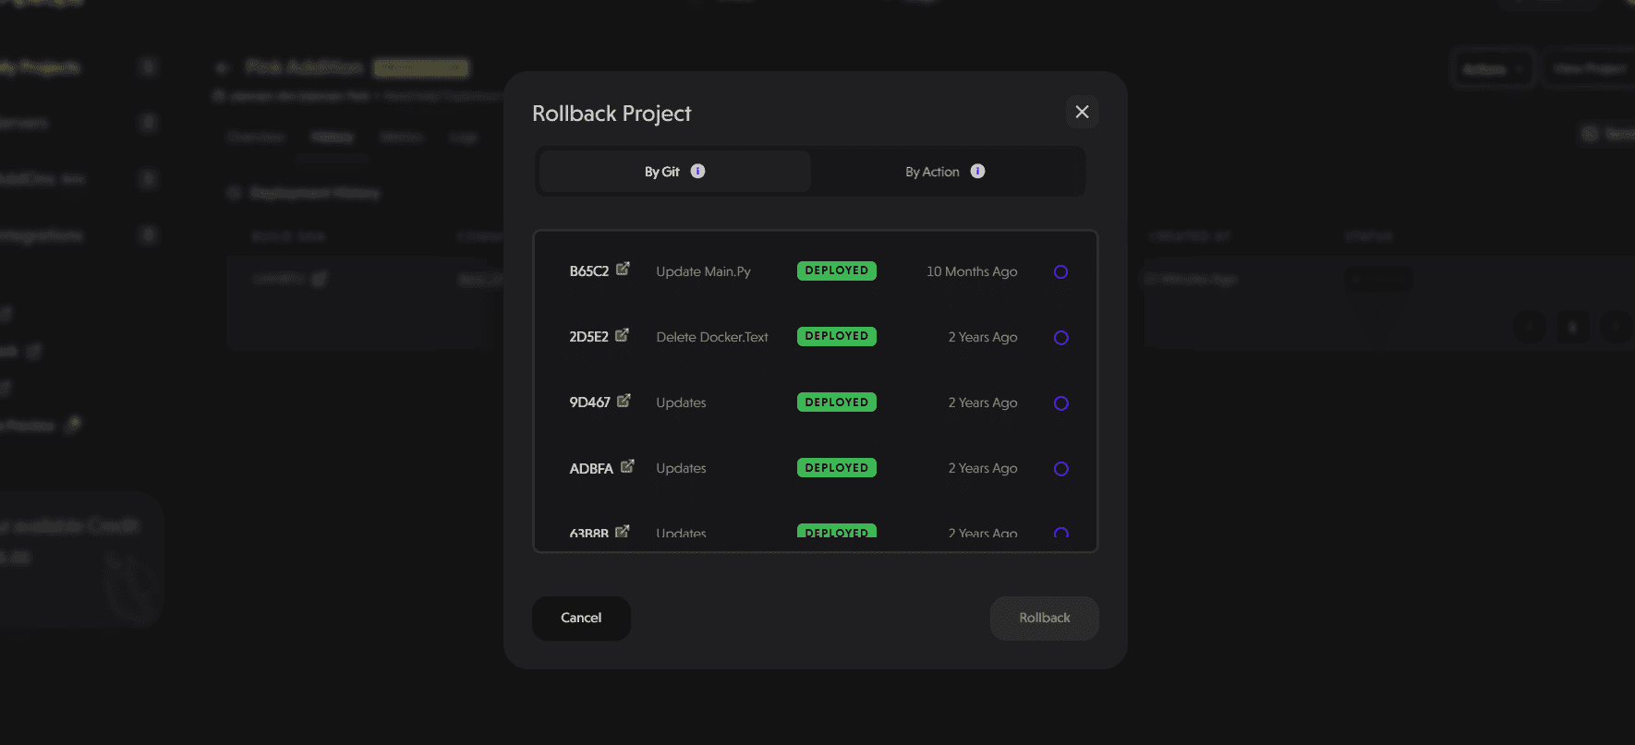Open external link icon next to 9D467
The image size is (1635, 745).
[x=624, y=401]
